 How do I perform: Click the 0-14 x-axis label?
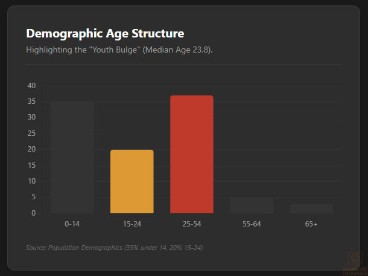pos(72,224)
